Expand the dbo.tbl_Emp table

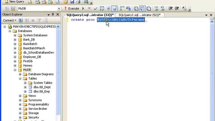pos(25,91)
